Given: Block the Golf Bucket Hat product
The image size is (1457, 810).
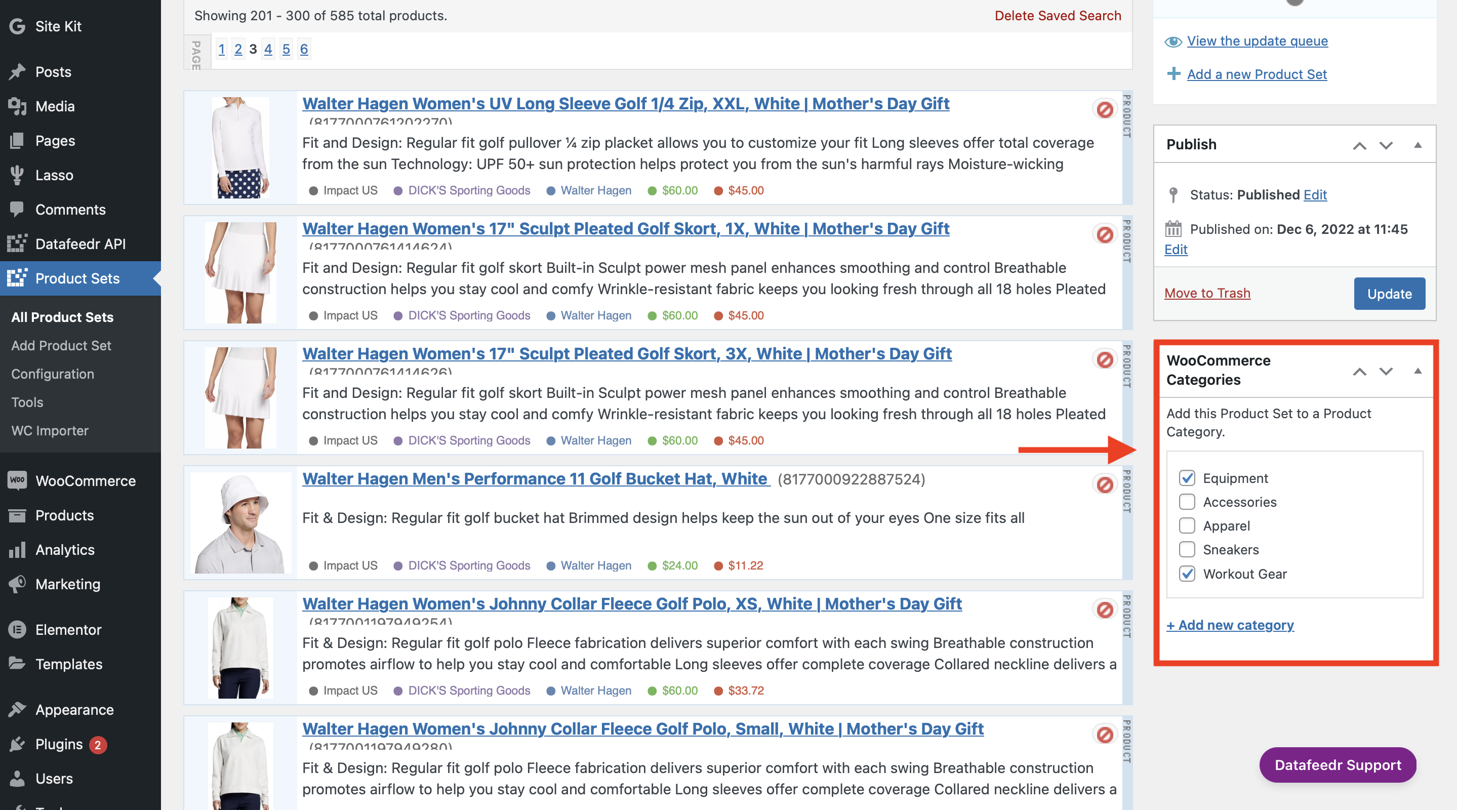Looking at the screenshot, I should tap(1104, 485).
